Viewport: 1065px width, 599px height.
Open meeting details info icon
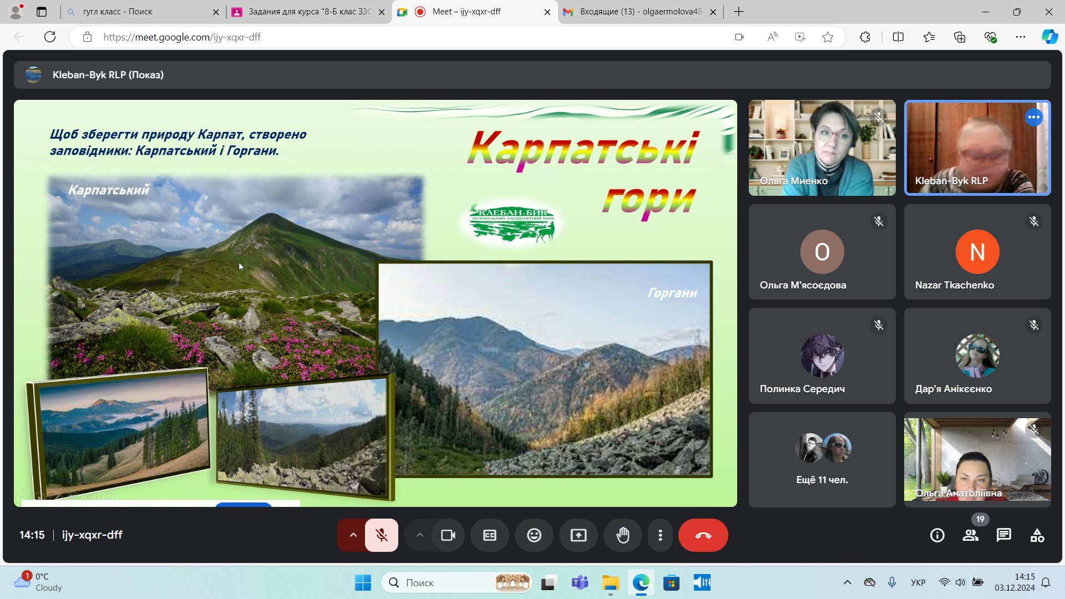[937, 535]
